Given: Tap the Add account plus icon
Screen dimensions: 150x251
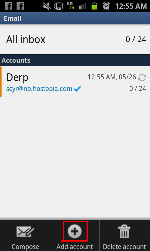Looking at the screenshot, I should pyautogui.click(x=75, y=231).
